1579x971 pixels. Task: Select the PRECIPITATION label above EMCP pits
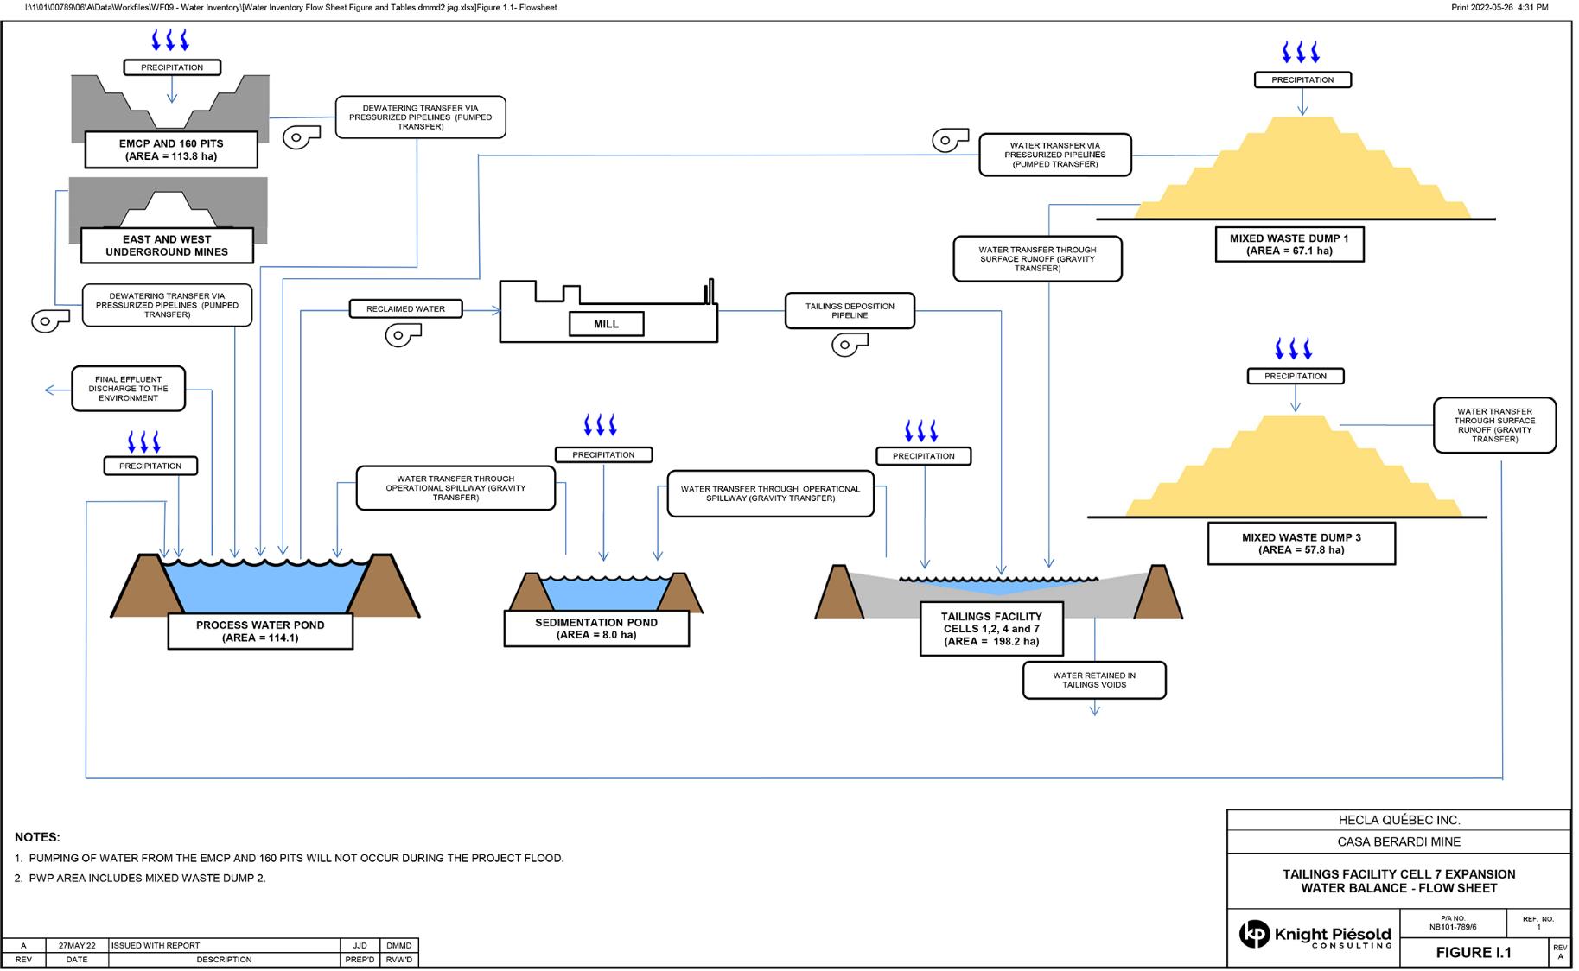tap(172, 67)
